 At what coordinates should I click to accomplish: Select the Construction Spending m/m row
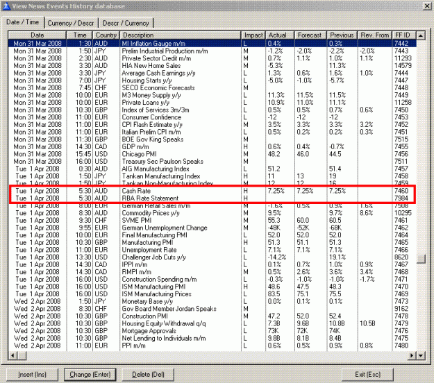[x=212, y=280]
